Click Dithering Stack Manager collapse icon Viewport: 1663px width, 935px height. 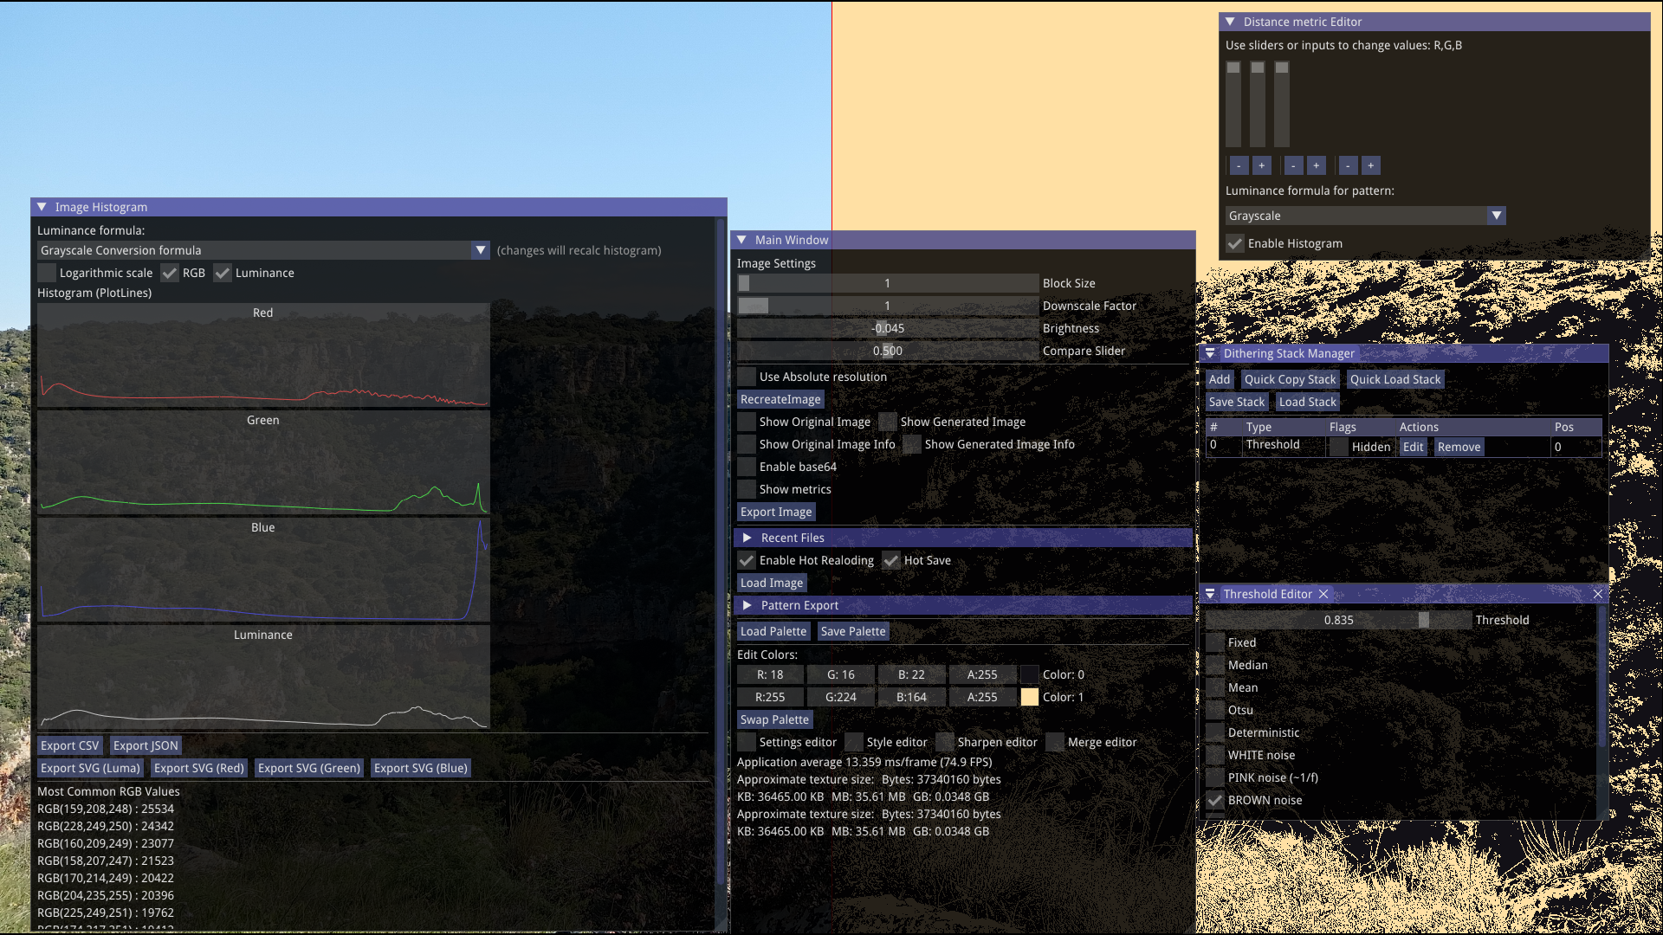click(x=1210, y=353)
